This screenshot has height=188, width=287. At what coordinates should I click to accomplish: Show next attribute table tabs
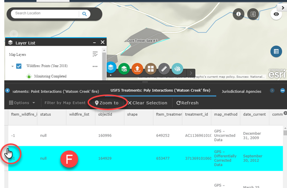(x=272, y=91)
